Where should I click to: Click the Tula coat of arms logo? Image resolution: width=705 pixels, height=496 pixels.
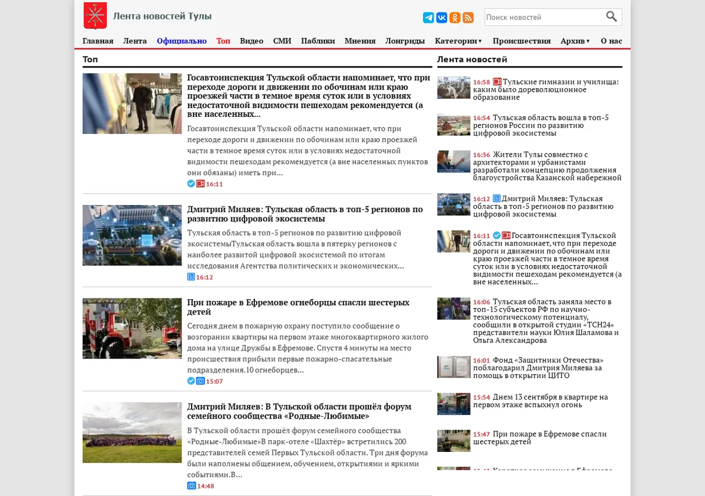pyautogui.click(x=95, y=16)
